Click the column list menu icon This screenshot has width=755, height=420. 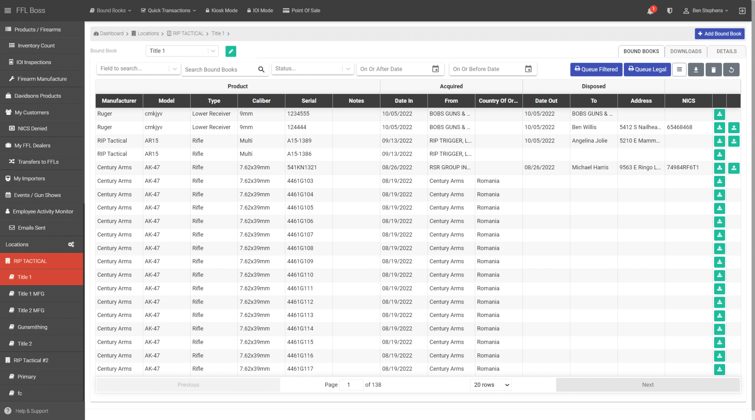click(679, 70)
